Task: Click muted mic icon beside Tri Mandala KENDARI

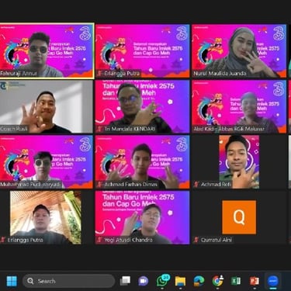Action: (99, 129)
